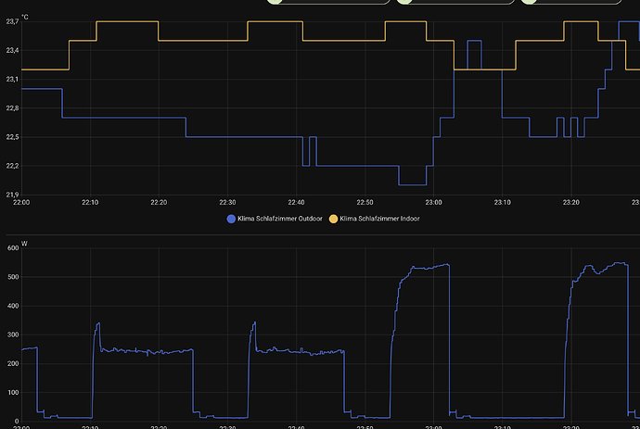640x429 pixels.
Task: Click the 22,8 temperature axis label
Action: (12, 108)
